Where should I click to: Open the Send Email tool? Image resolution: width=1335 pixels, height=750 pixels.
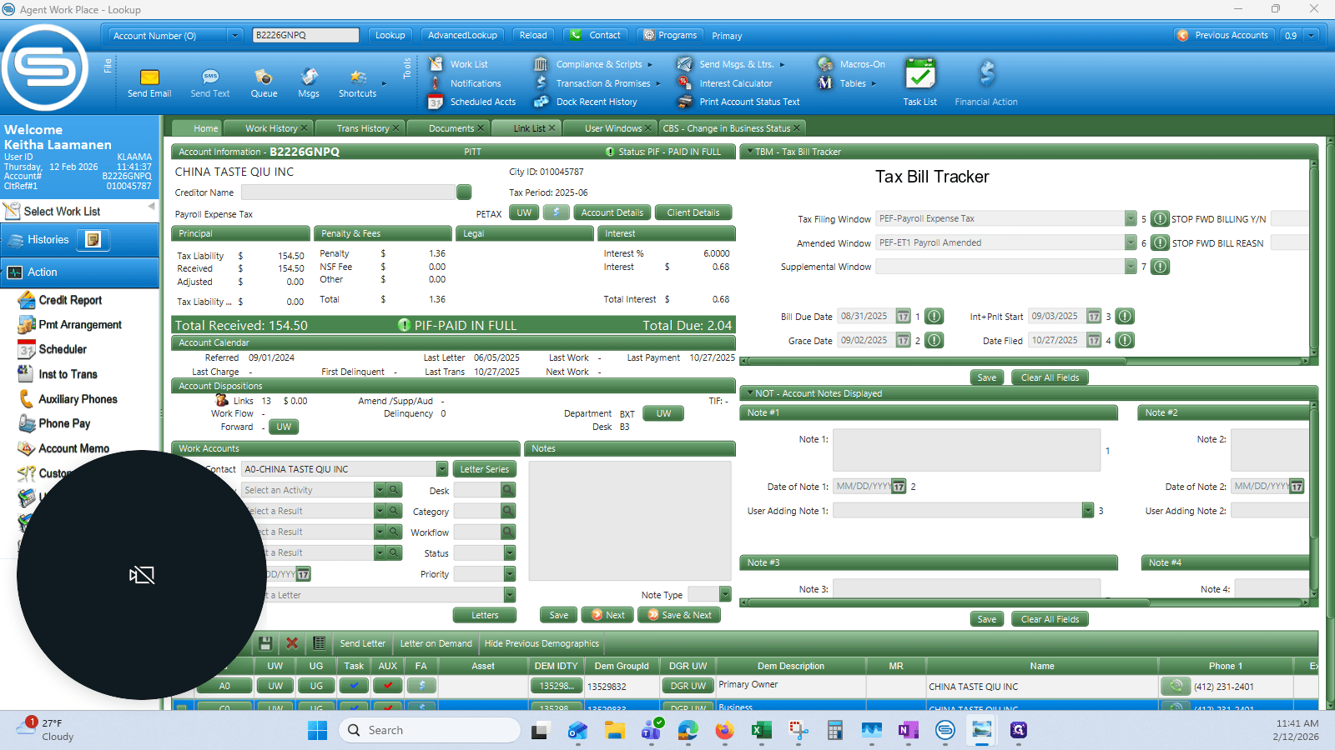point(149,83)
